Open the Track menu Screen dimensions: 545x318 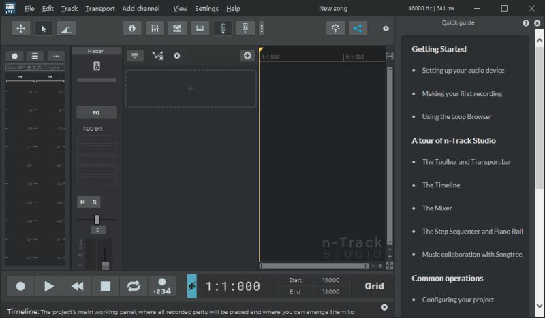point(69,9)
